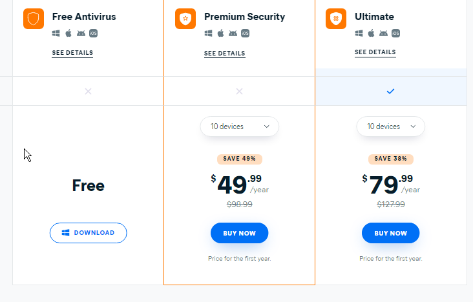Open Ultimate 10 devices dropdown
Image resolution: width=473 pixels, height=302 pixels.
coord(391,126)
